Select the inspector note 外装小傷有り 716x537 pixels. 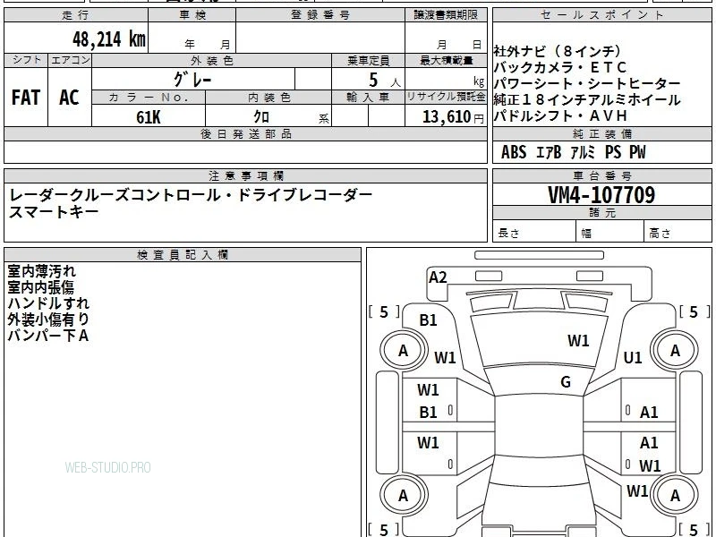pyautogui.click(x=48, y=320)
